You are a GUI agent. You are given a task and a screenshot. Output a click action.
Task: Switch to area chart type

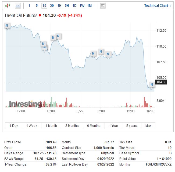point(18,6)
